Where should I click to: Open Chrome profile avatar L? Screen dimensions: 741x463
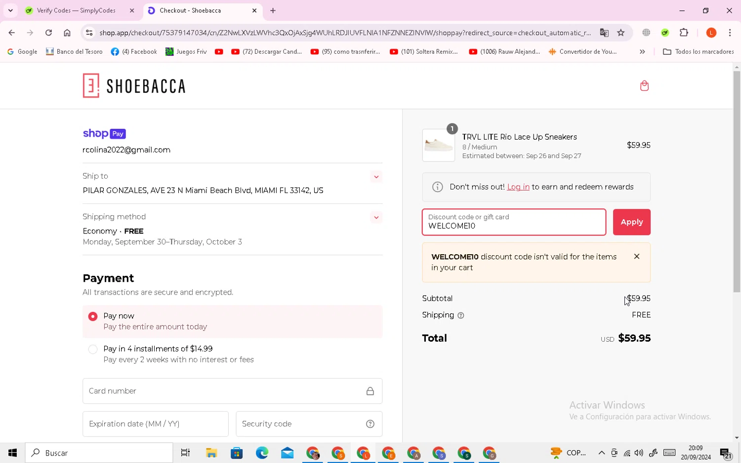pyautogui.click(x=711, y=33)
